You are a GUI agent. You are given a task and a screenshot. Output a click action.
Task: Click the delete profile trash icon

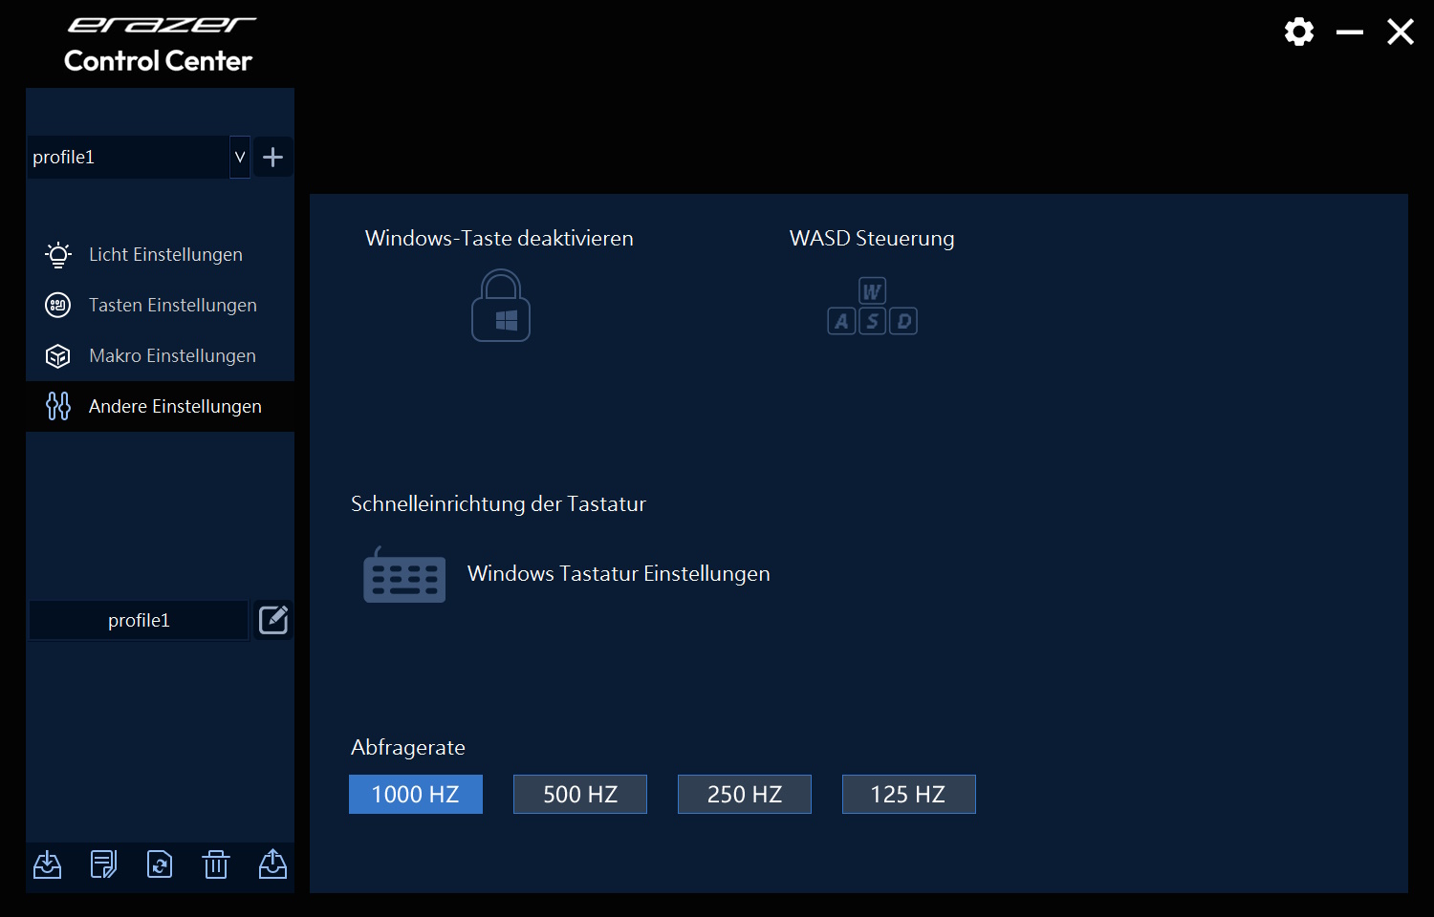pyautogui.click(x=216, y=864)
